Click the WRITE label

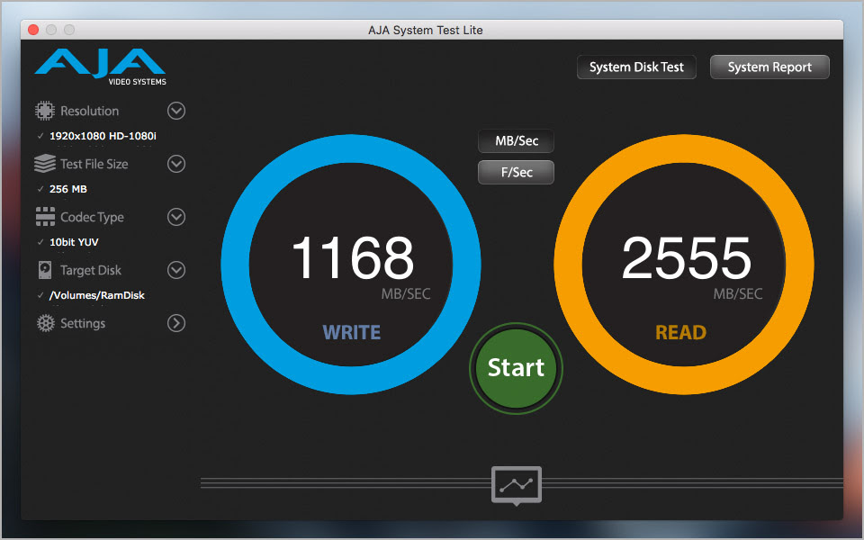tap(352, 332)
